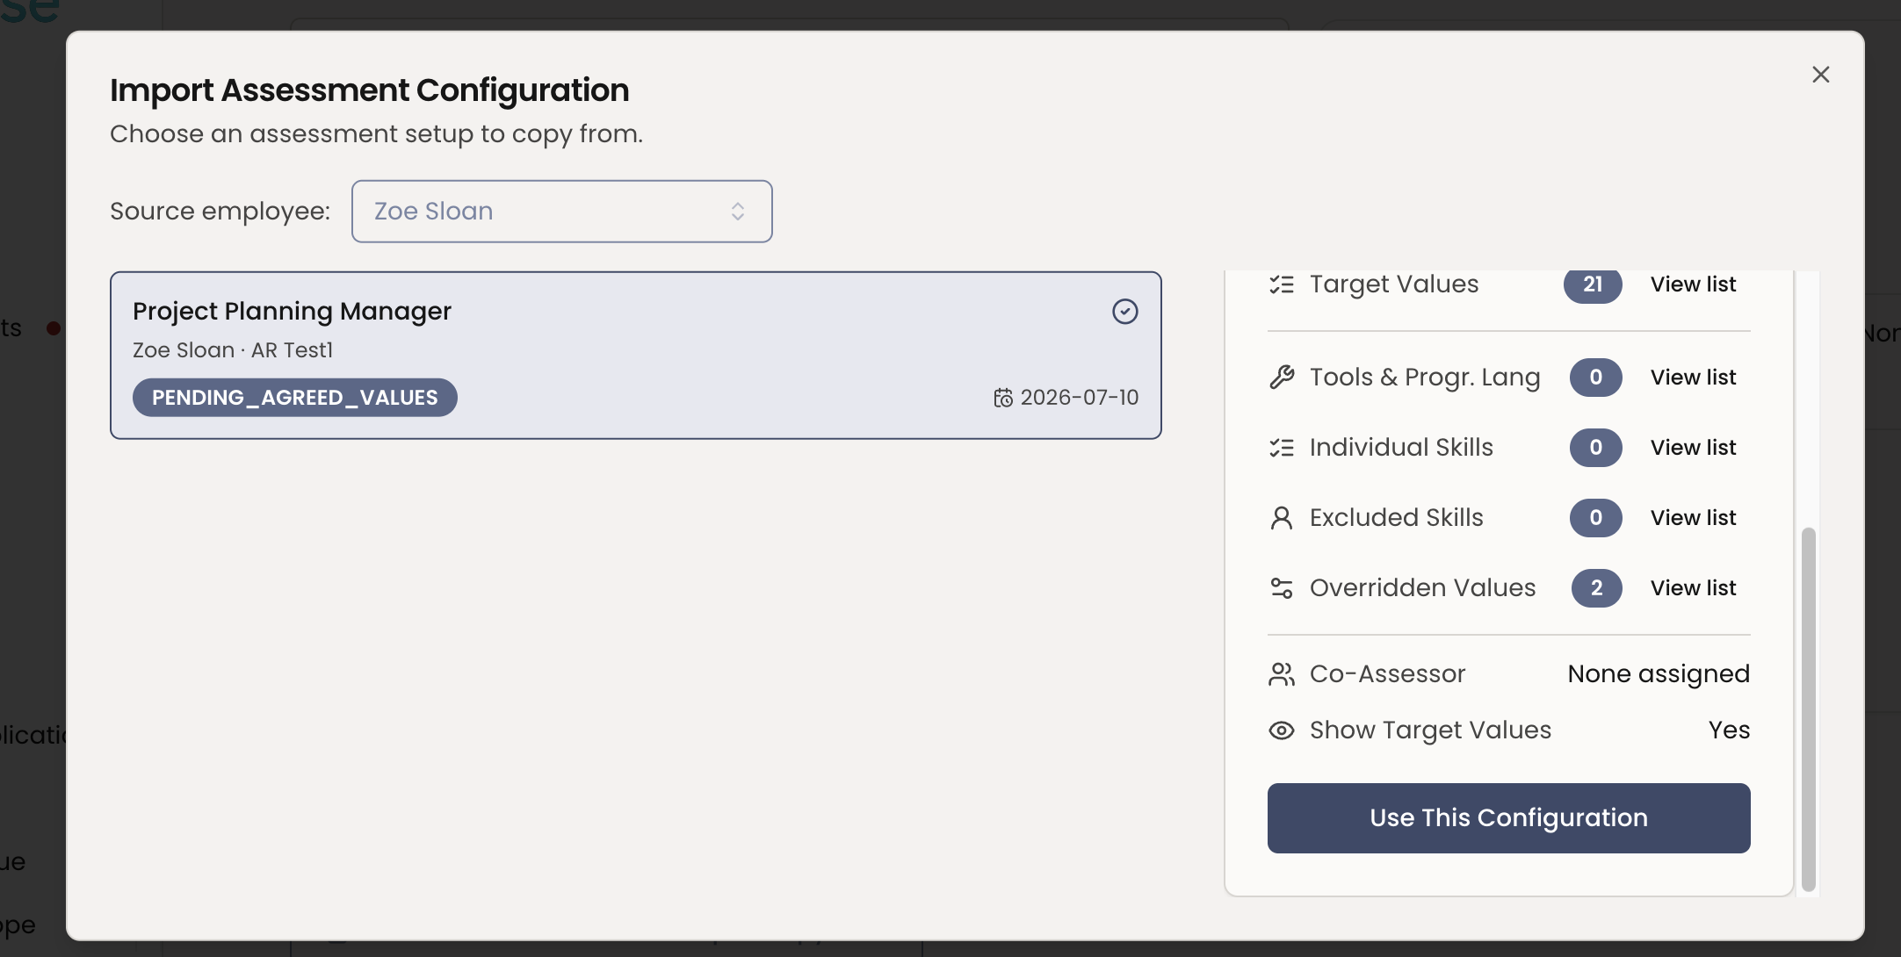
Task: Click the calendar icon next to 2026-07-10
Action: pos(1003,398)
